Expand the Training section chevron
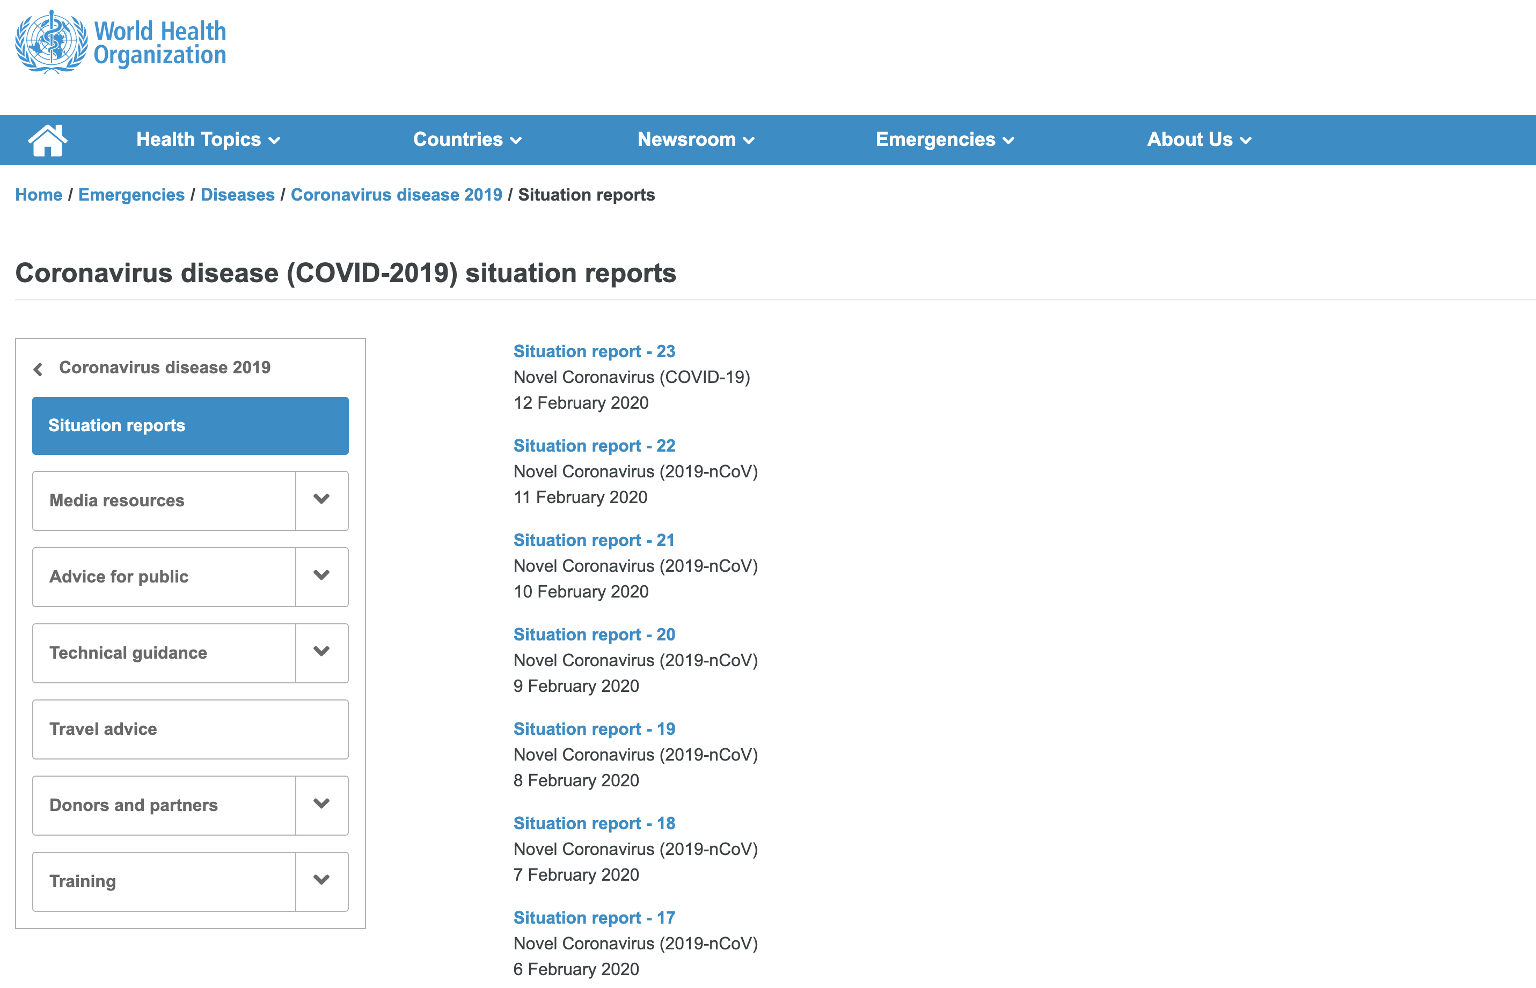 [321, 881]
